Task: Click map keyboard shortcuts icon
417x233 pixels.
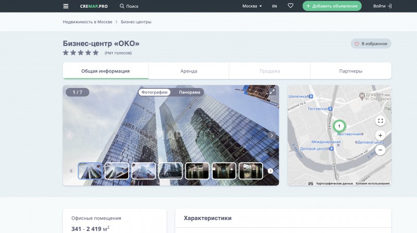Action: point(311,184)
